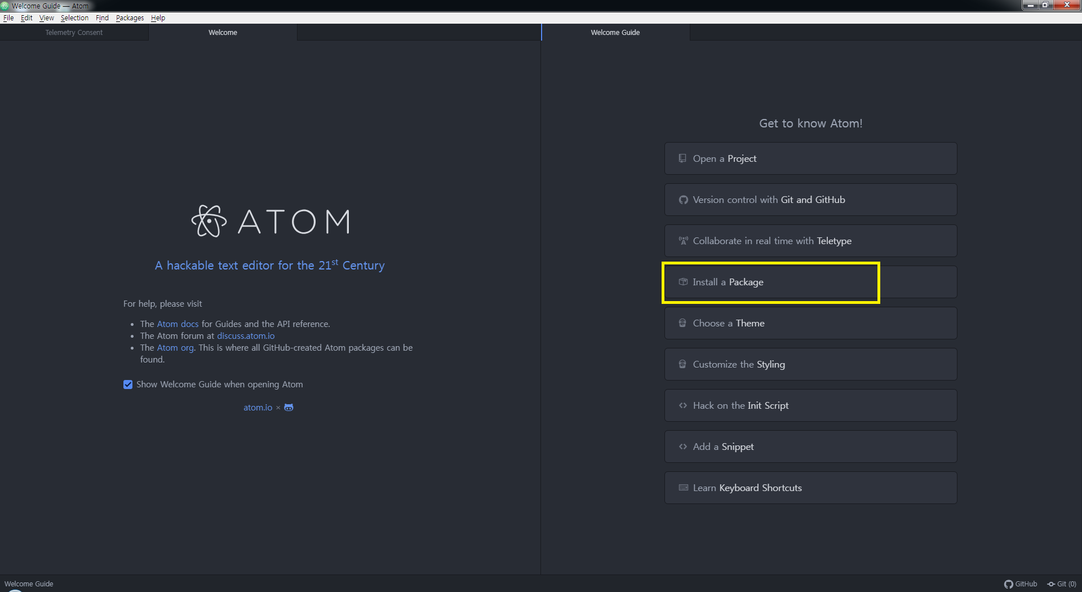Expand Learn Keyboard Shortcuts section
The image size is (1082, 592).
point(810,488)
